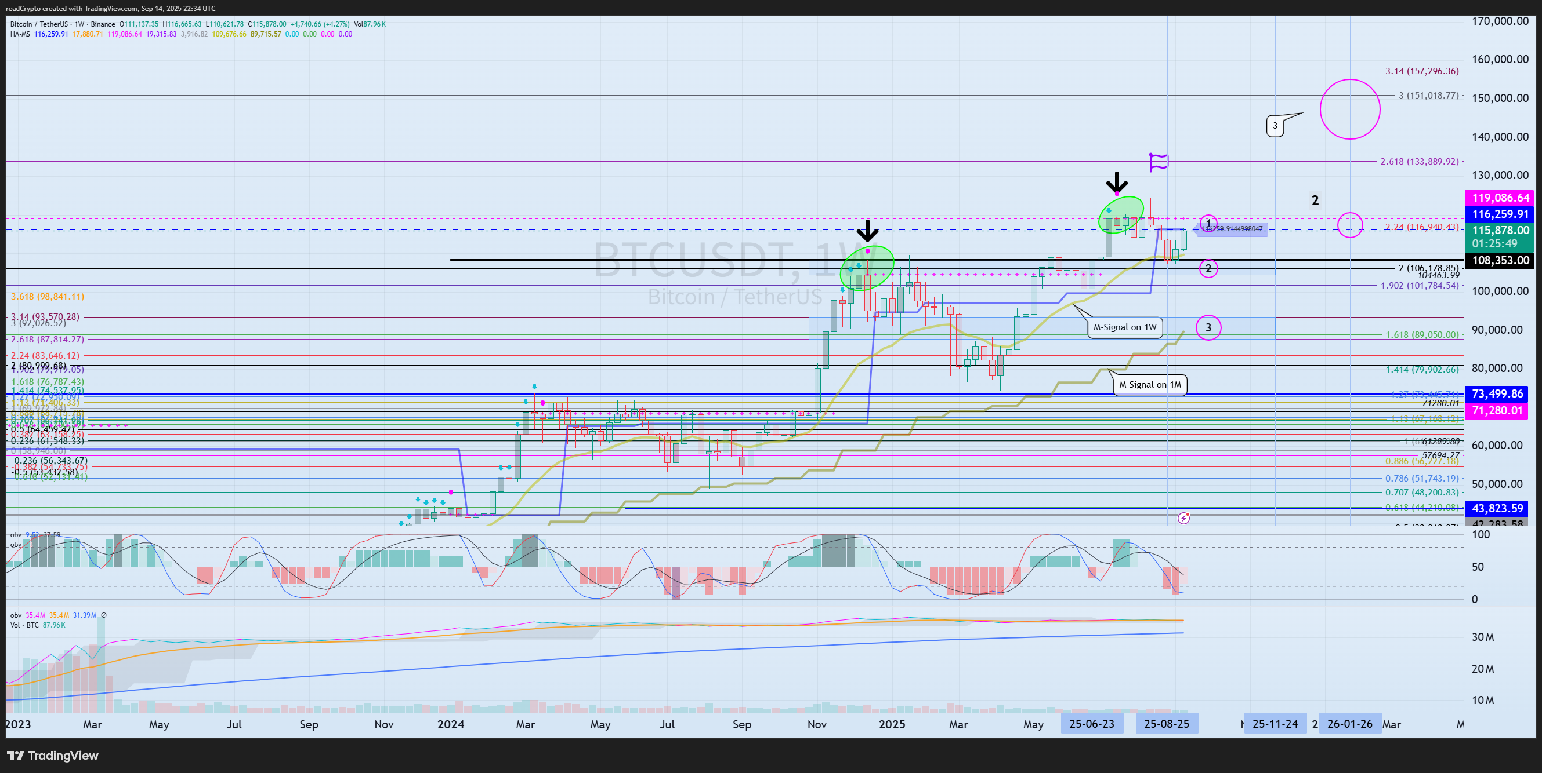Click the TradingView logo at bottom left

pos(53,755)
